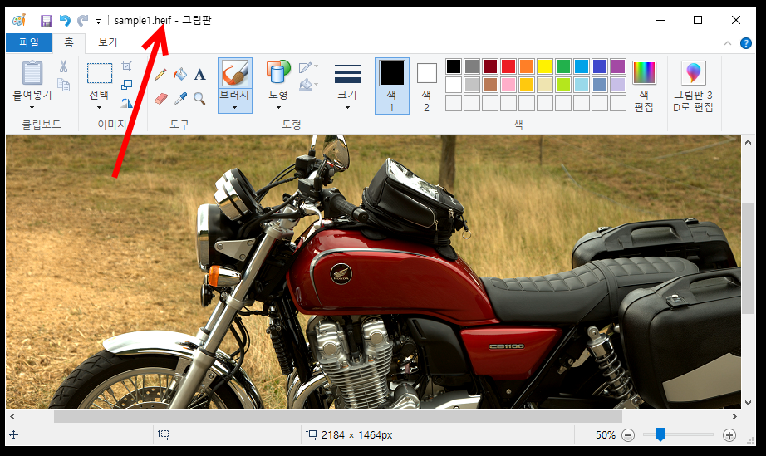Select 색 2 background color button
This screenshot has height=456, width=766.
tap(426, 87)
